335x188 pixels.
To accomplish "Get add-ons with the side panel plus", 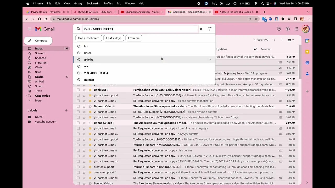I will pyautogui.click(x=307, y=91).
